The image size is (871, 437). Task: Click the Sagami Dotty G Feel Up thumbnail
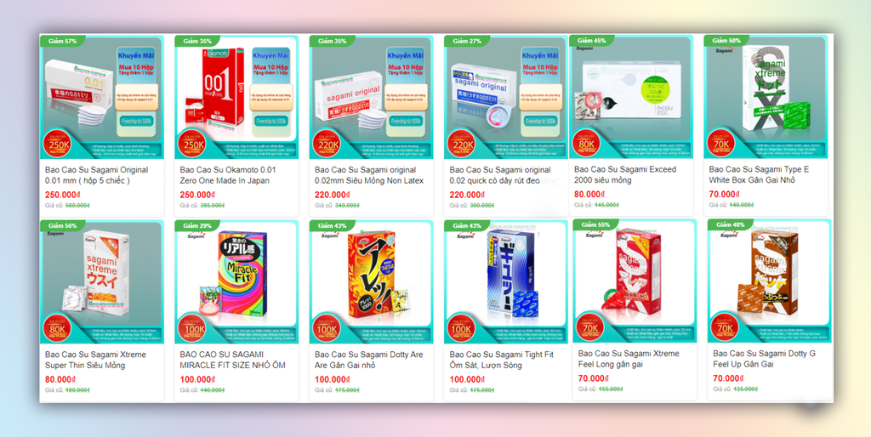[769, 281]
